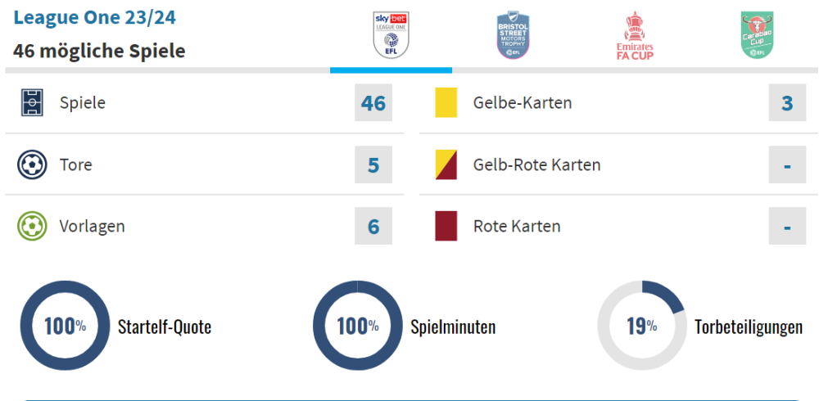Click the Torbeteiligungen 19% ring chart
819x401 pixels.
641,326
